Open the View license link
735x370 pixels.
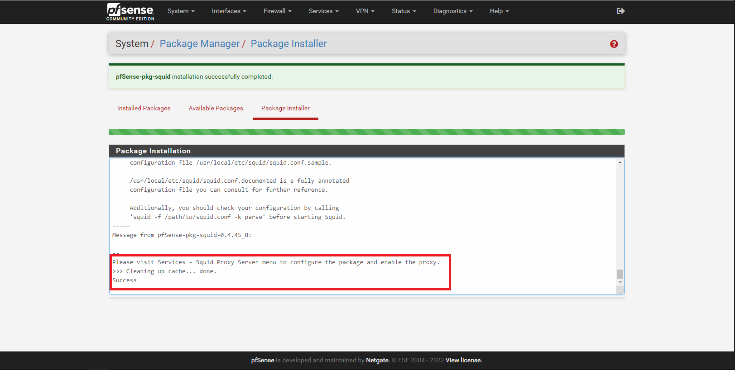click(x=464, y=360)
